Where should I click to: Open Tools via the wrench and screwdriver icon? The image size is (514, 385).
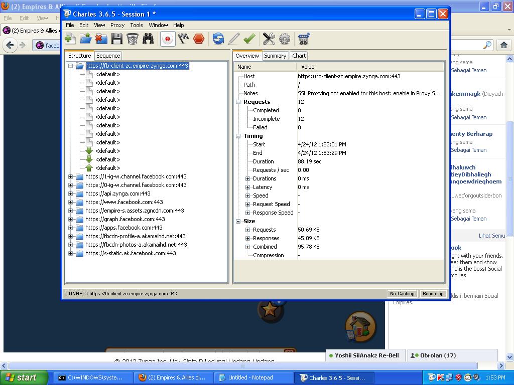(269, 39)
